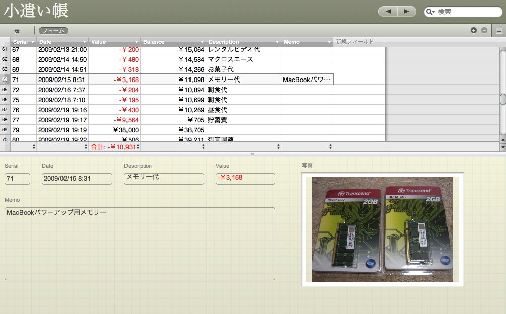This screenshot has height=314, width=506.
Task: Click the table scroll down arrow
Action: pos(503,147)
